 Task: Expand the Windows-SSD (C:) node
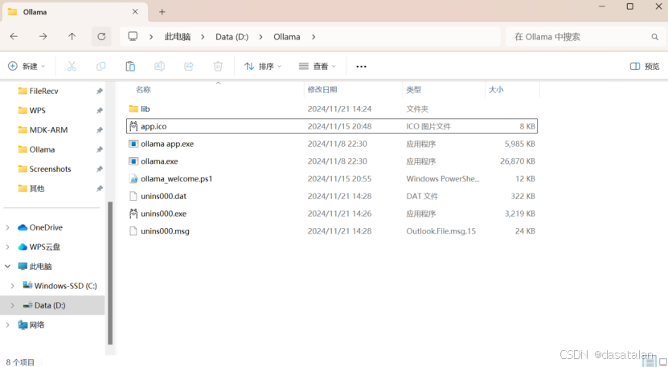(x=12, y=286)
